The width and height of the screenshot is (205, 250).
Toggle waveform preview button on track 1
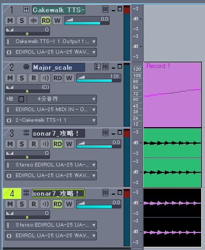34,21
